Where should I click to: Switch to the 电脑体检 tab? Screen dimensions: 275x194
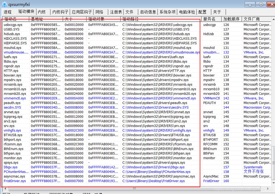(x=187, y=12)
